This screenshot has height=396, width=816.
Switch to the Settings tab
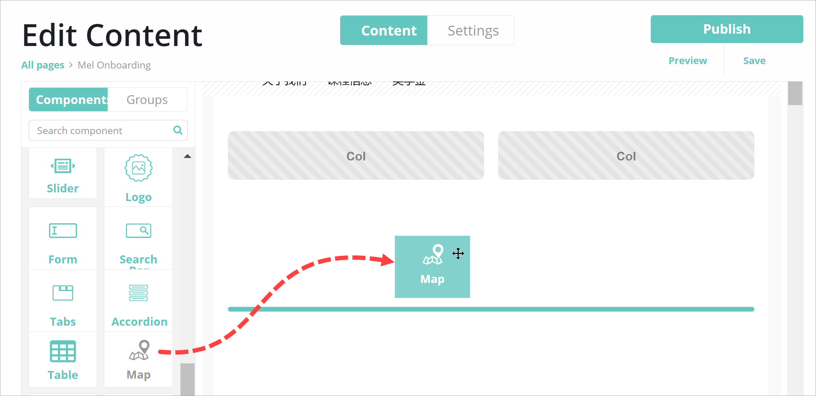tap(473, 30)
